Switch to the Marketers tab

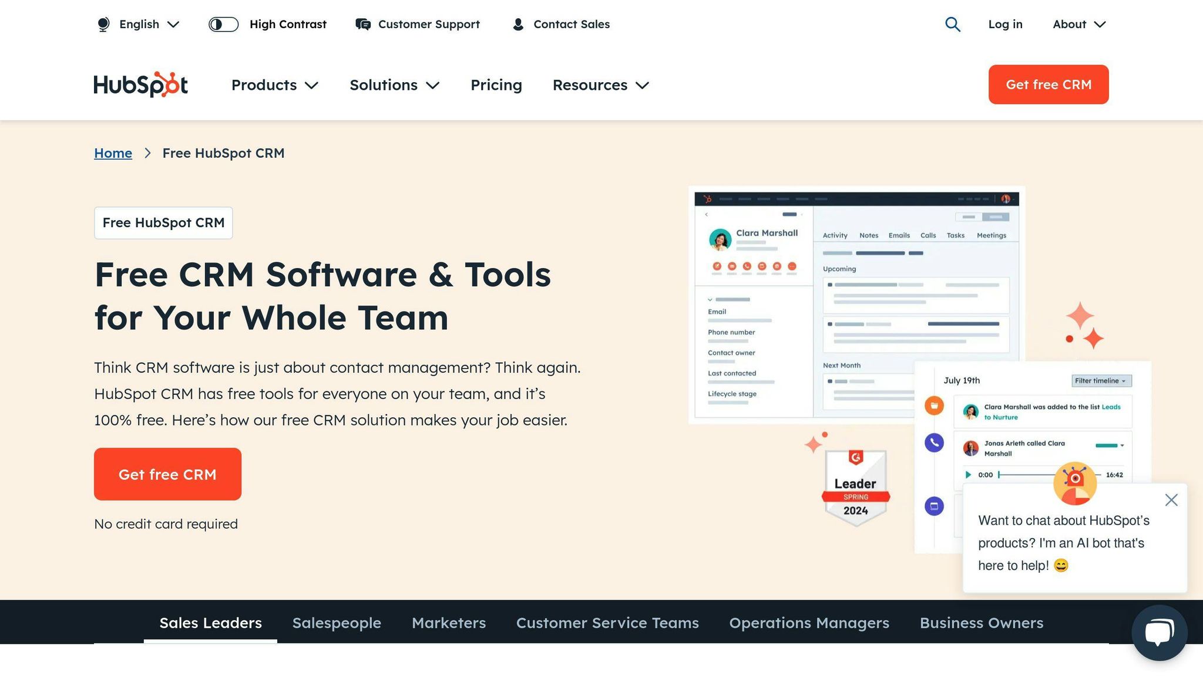448,623
